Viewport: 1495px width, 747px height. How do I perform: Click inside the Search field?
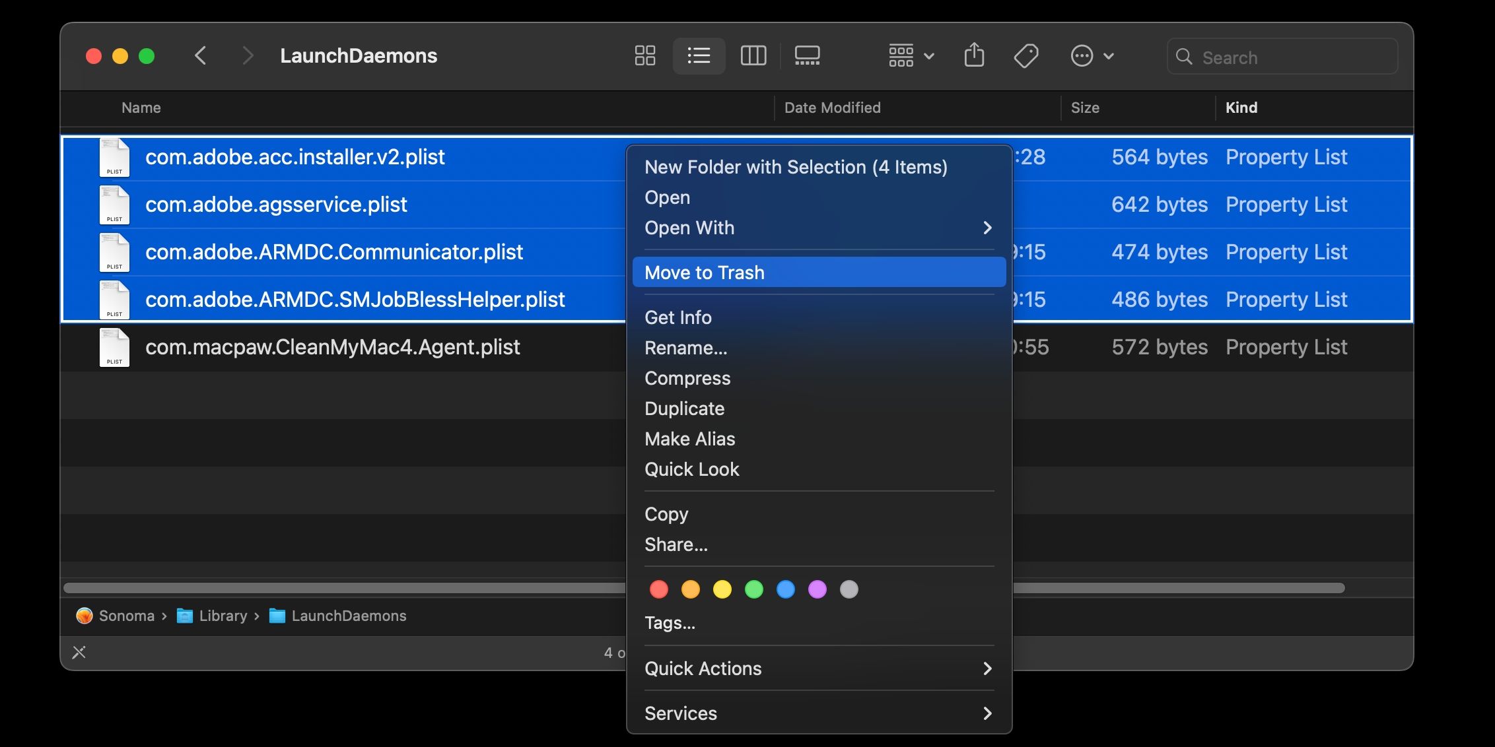[x=1281, y=57]
